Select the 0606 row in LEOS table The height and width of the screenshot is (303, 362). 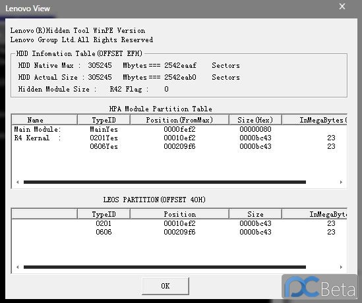[x=179, y=232]
